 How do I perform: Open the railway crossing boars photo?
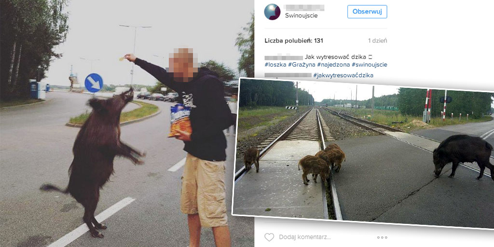[363, 153]
